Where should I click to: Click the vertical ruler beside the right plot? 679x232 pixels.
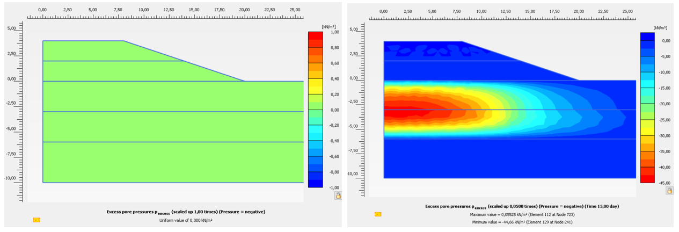coord(361,107)
